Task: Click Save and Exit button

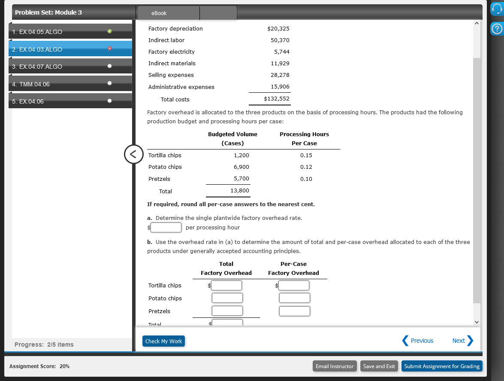Action: (x=379, y=366)
